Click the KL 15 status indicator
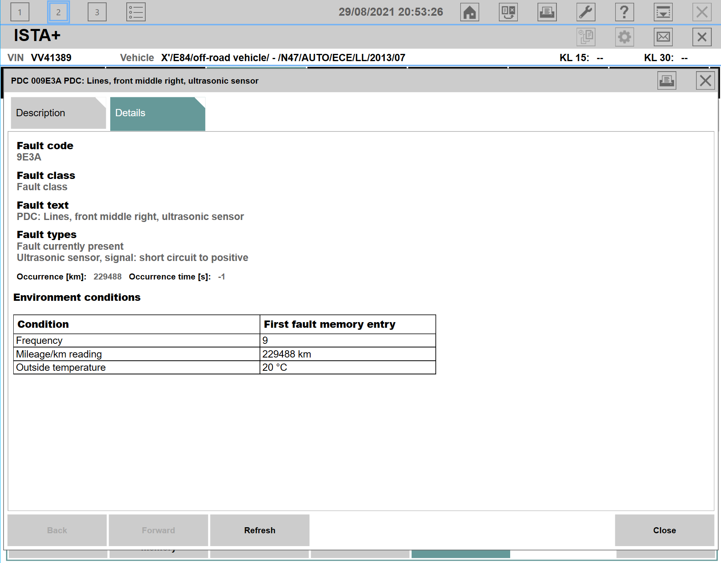The image size is (721, 563). coord(581,58)
